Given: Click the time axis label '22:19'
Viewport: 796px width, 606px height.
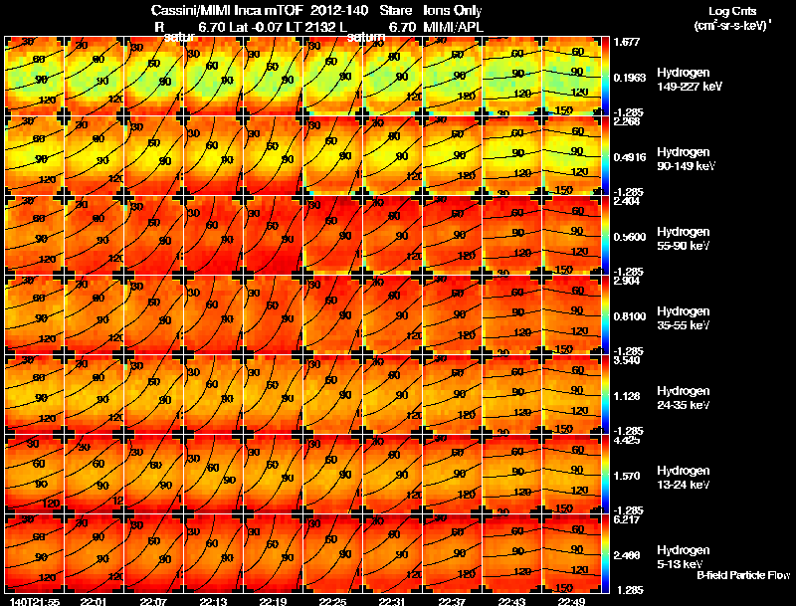Looking at the screenshot, I should (273, 601).
